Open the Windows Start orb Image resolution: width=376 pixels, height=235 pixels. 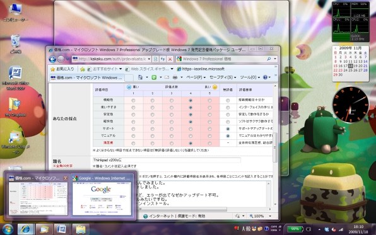[x=8, y=229]
